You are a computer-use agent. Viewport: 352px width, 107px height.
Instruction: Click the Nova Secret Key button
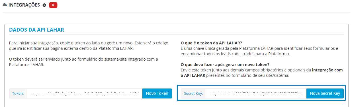click(325, 93)
